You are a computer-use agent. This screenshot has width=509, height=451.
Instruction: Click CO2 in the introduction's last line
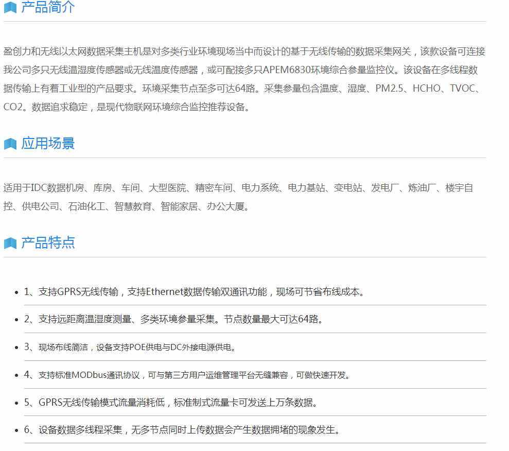pyautogui.click(x=14, y=107)
